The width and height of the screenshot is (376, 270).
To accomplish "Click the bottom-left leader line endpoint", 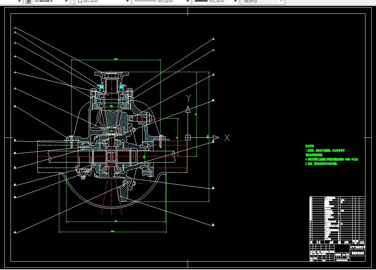I will pyautogui.click(x=15, y=232).
